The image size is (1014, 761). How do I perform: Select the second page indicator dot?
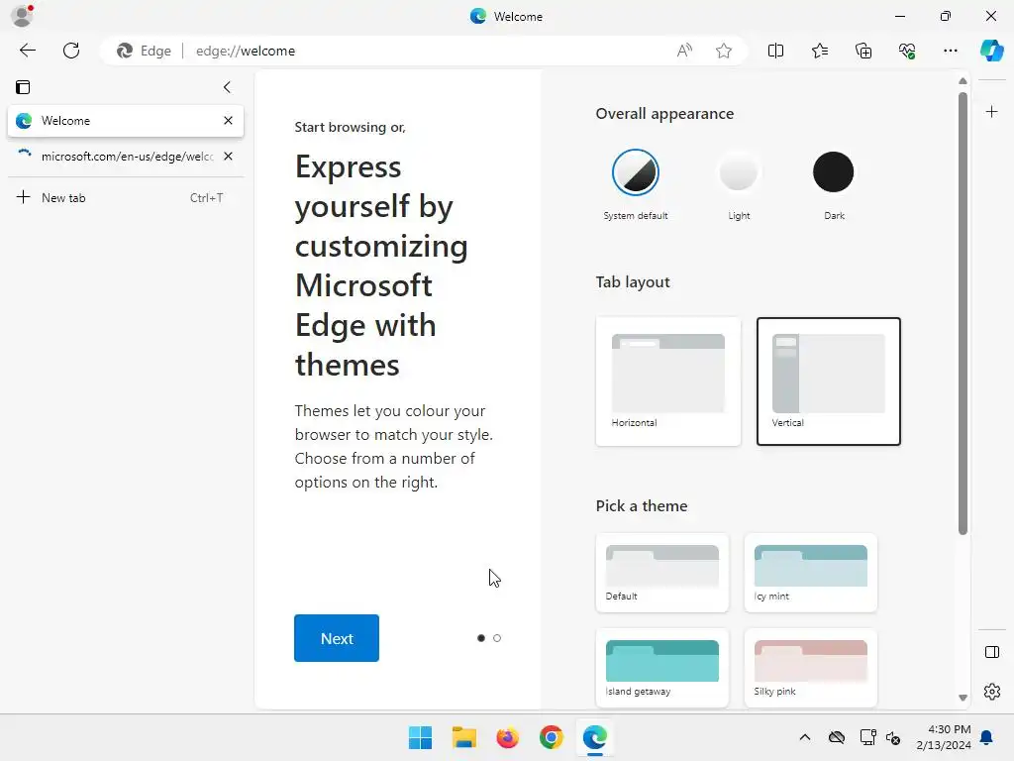497,638
